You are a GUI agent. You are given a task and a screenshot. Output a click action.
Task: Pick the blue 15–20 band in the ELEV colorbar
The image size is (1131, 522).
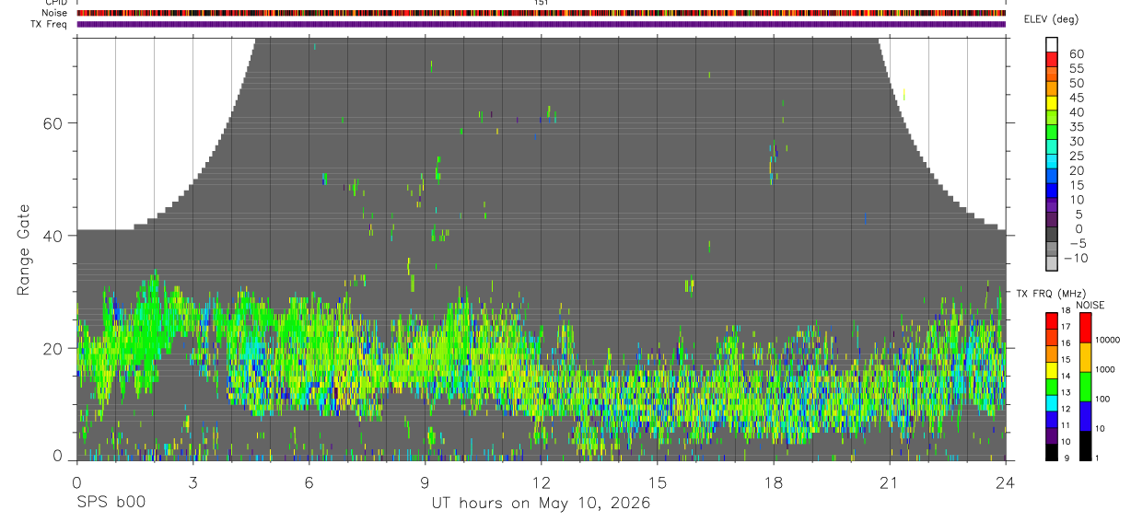[x=1052, y=178]
